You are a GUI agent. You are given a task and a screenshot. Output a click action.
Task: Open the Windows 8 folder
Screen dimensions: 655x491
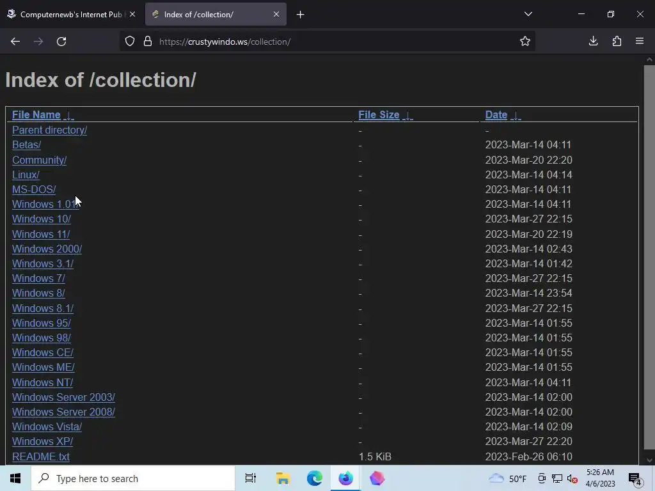point(38,293)
